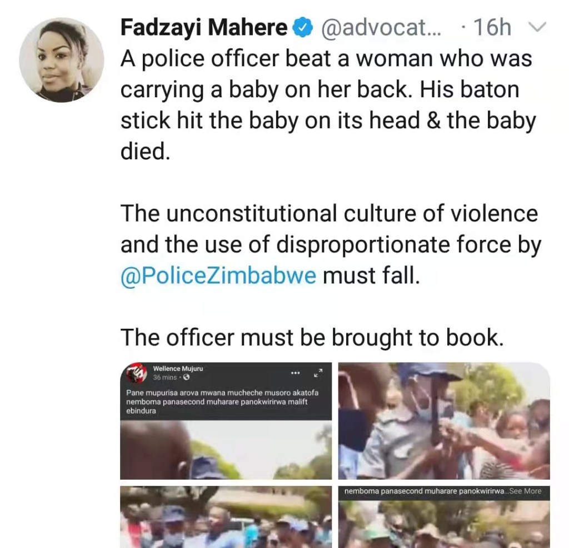Click the expand fullscreen arrows icon
Image resolution: width=569 pixels, height=548 pixels.
coord(318,373)
